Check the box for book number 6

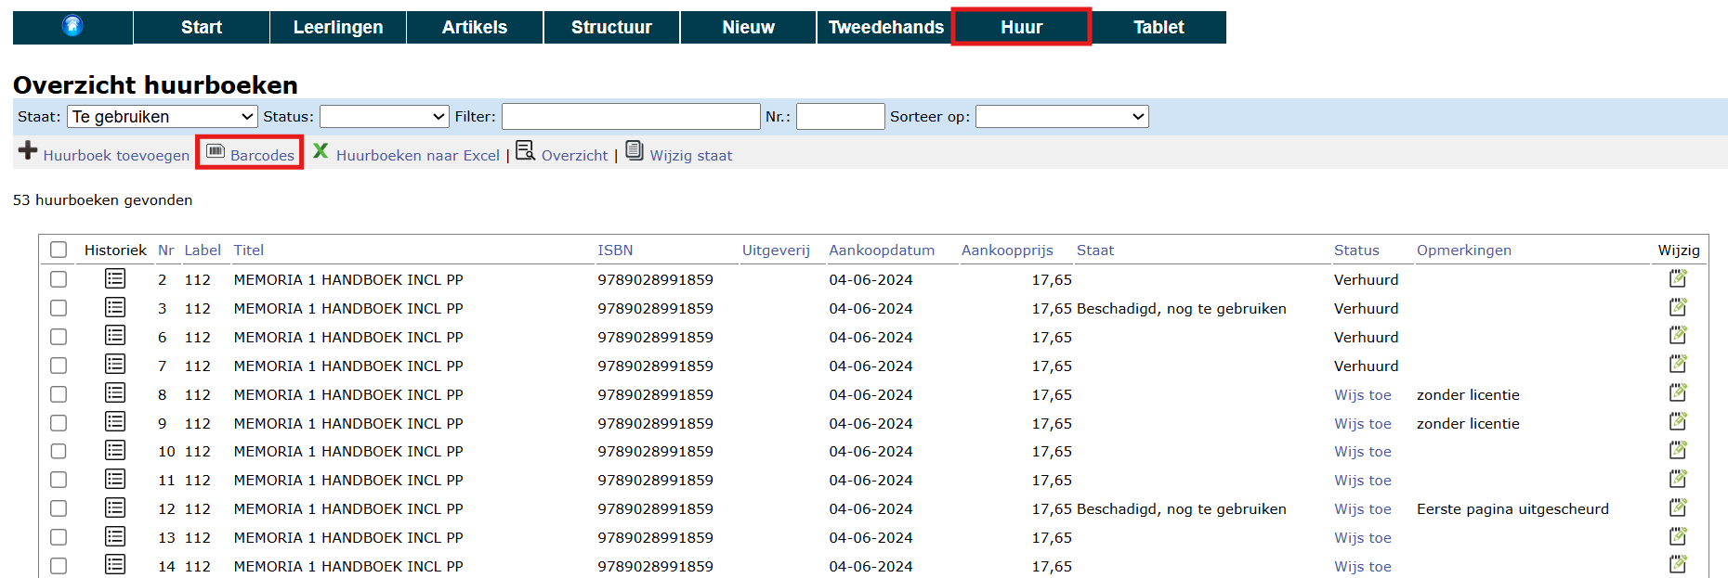pyautogui.click(x=59, y=337)
